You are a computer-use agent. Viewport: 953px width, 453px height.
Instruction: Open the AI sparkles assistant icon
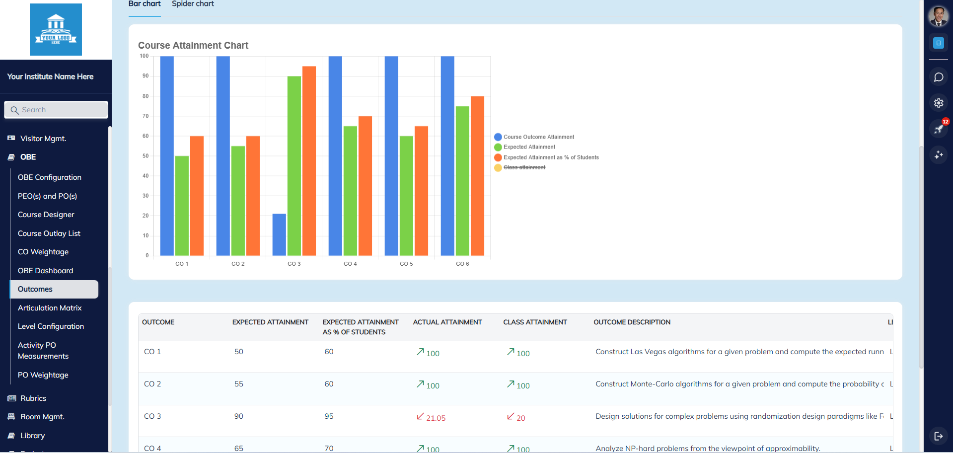point(939,155)
